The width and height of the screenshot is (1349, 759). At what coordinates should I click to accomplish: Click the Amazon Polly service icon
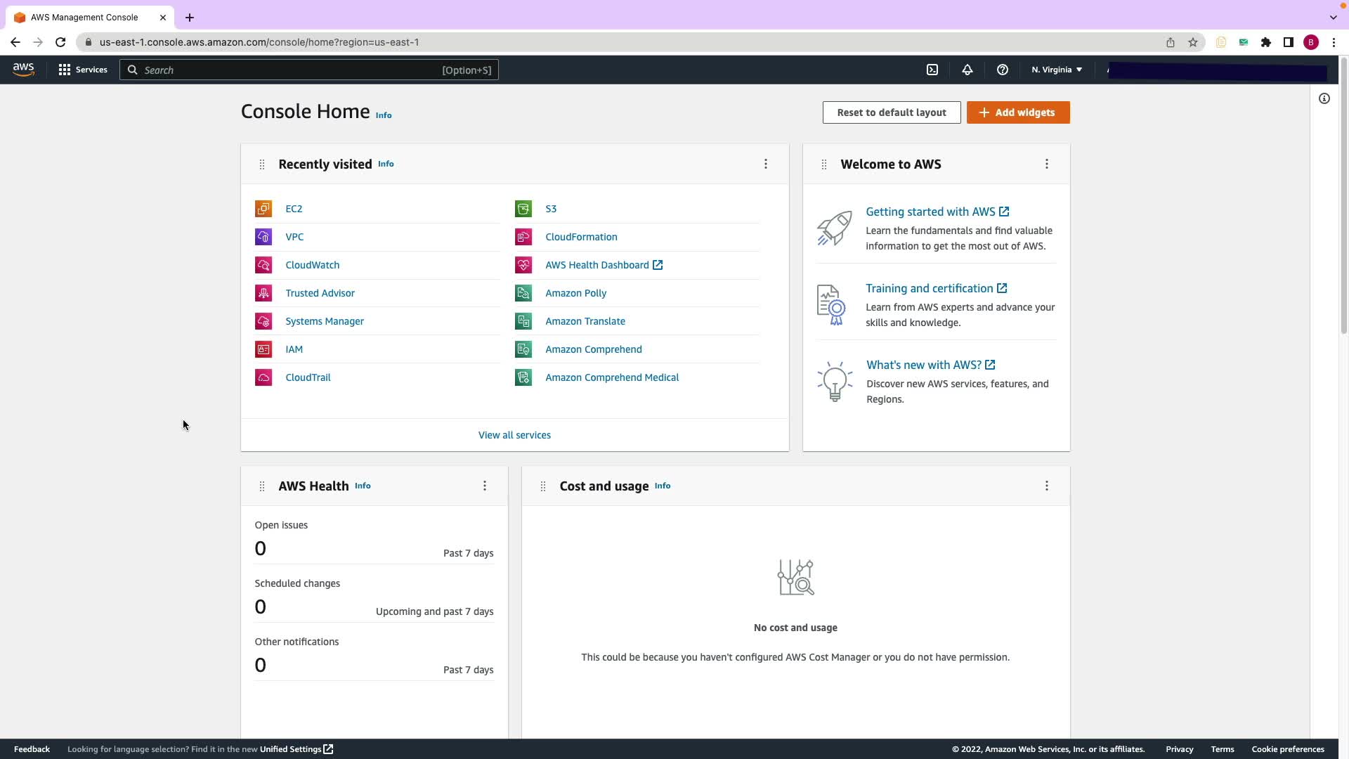[523, 293]
